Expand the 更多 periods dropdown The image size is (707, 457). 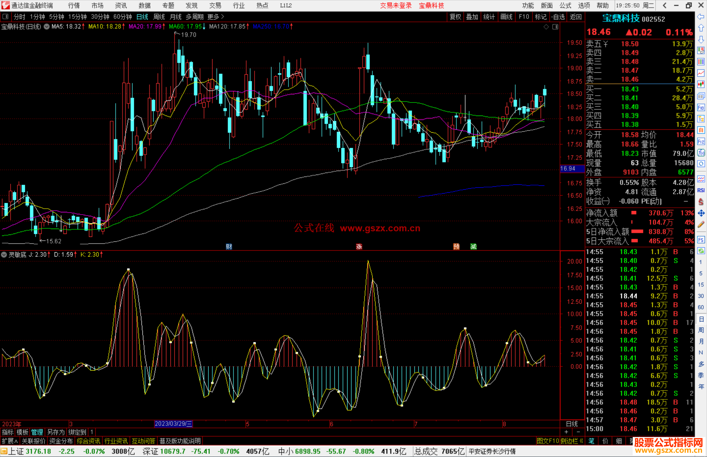coord(216,17)
